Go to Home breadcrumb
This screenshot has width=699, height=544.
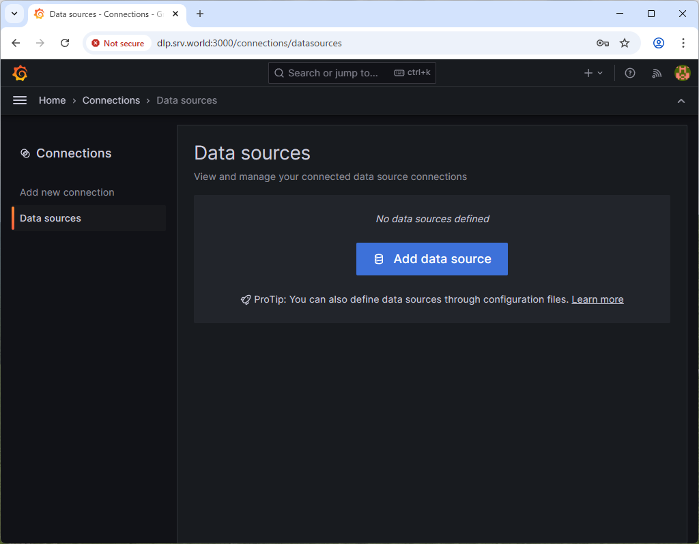(x=52, y=101)
